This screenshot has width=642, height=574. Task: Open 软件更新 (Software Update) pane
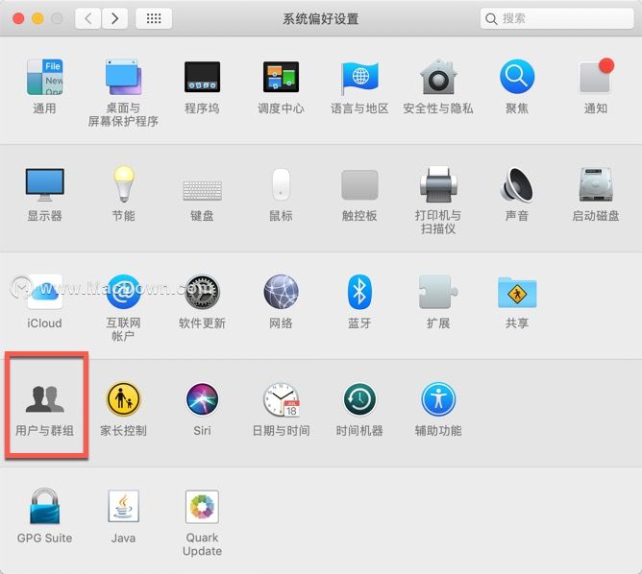pos(202,292)
